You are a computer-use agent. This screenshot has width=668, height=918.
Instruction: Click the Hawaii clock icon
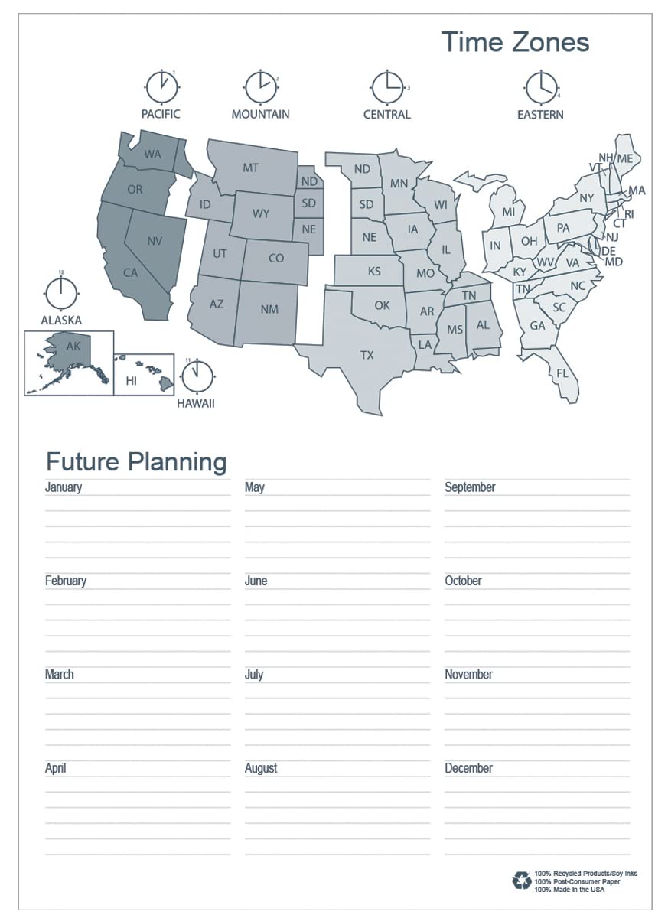pyautogui.click(x=197, y=376)
